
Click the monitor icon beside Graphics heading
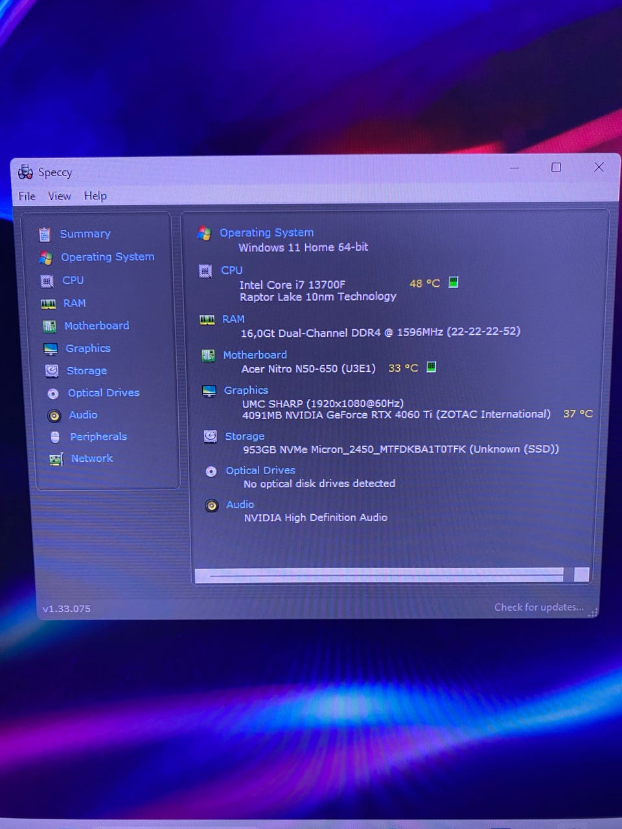point(209,391)
